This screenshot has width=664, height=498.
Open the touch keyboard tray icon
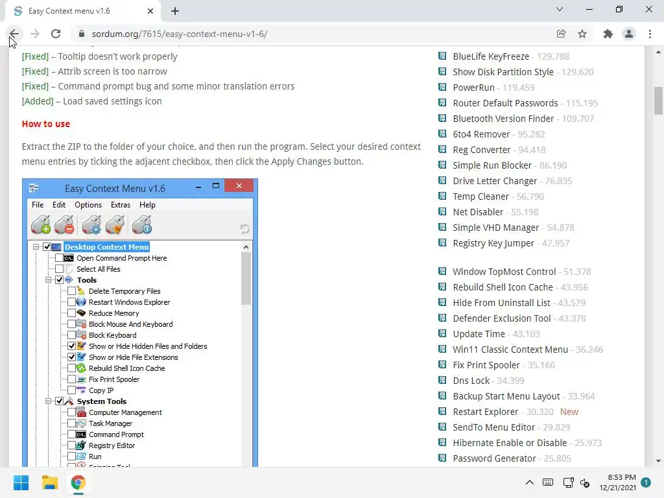point(547,482)
